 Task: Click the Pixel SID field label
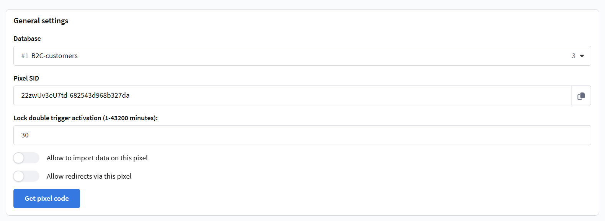point(26,78)
